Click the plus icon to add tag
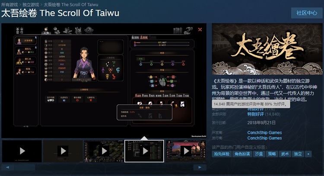This screenshot has width=324, height=176. click(308, 154)
